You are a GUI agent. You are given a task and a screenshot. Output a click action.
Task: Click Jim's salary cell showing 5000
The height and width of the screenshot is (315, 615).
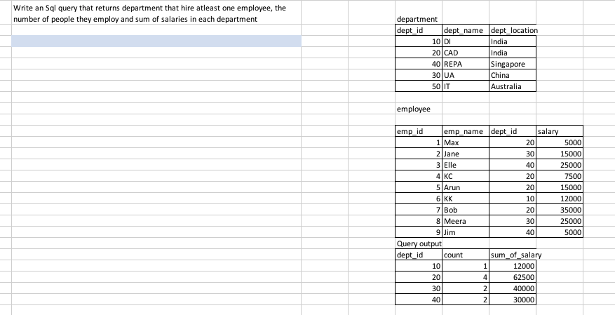point(560,233)
